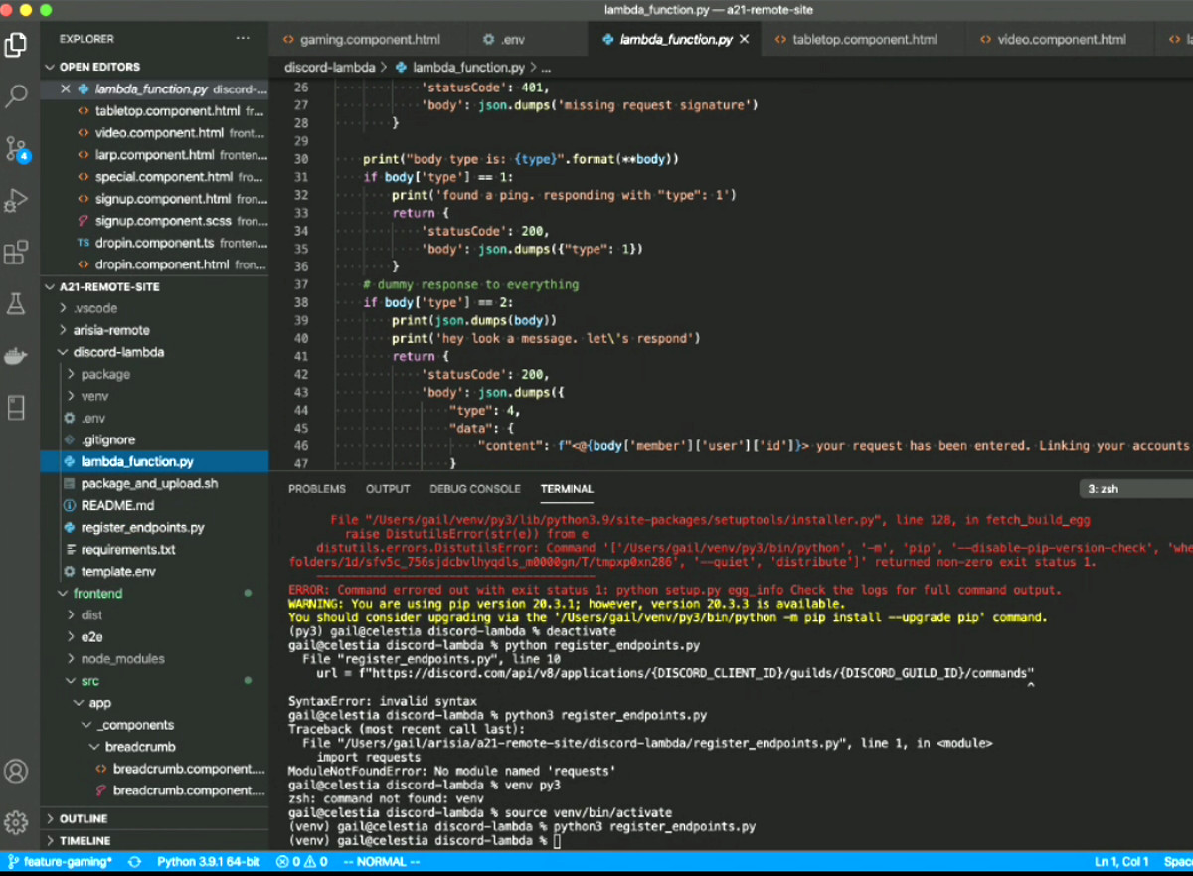Open Source Control view with badge

(16, 149)
